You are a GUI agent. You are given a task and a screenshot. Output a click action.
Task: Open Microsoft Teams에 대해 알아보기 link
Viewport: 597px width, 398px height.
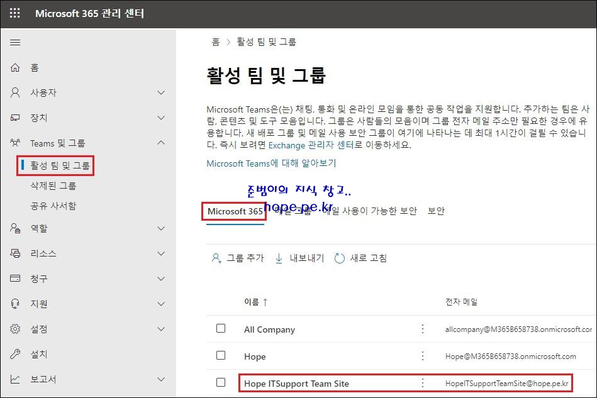(272, 163)
